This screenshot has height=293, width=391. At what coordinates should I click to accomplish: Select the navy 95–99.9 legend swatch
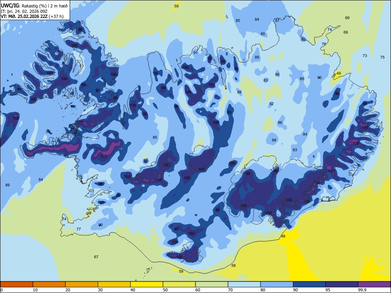click(342, 284)
